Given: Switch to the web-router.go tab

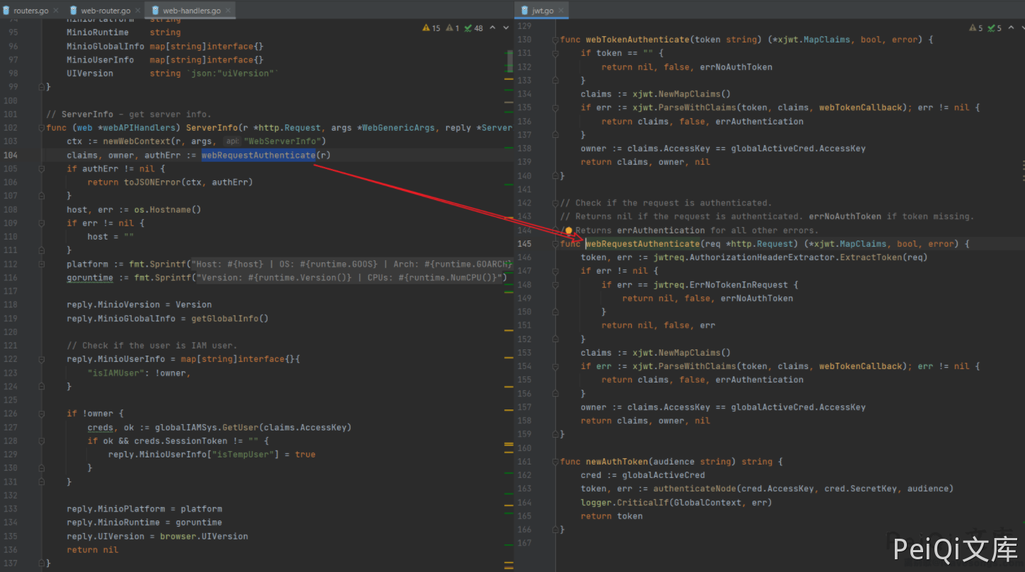Looking at the screenshot, I should 105,11.
